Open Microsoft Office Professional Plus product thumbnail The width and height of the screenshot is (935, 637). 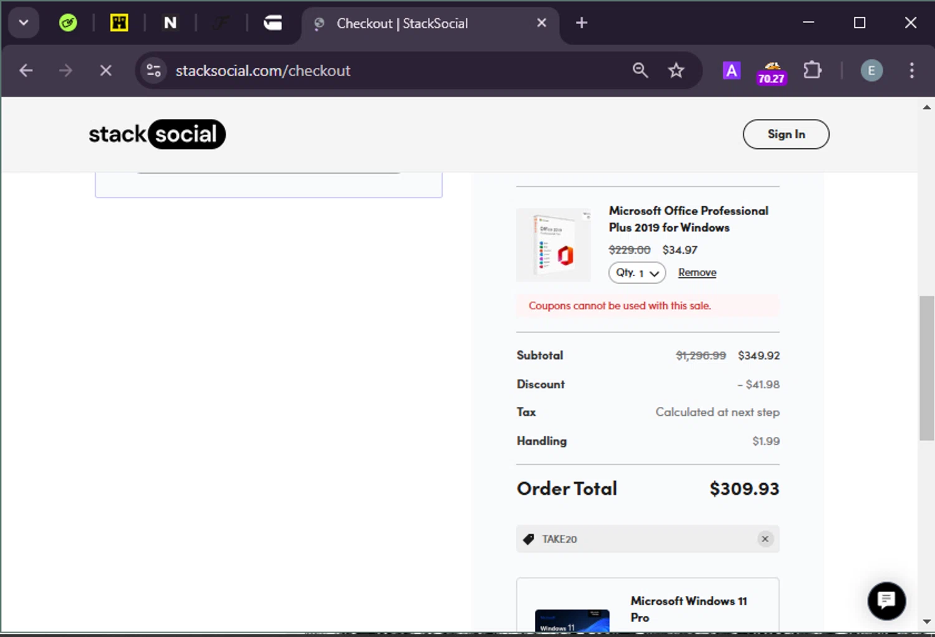pos(554,245)
